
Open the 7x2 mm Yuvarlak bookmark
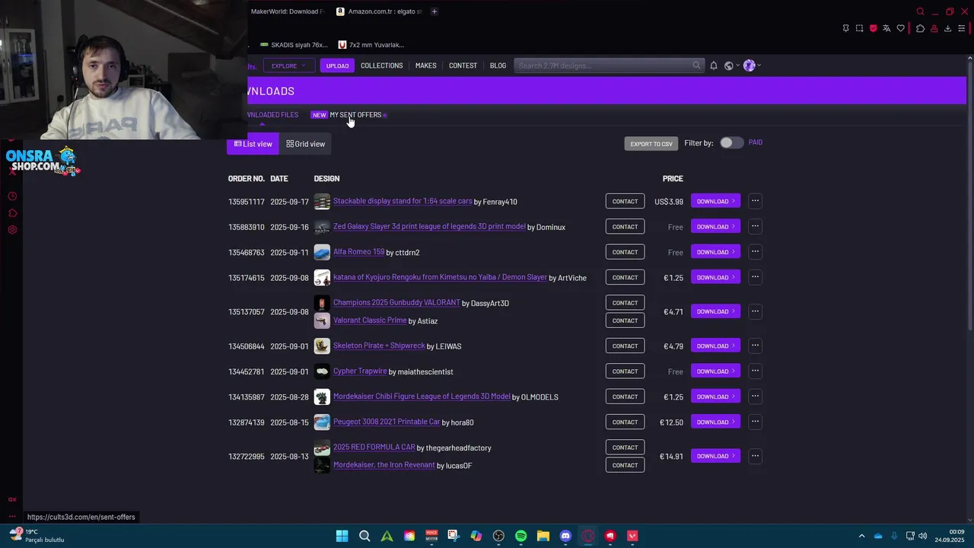tap(371, 45)
